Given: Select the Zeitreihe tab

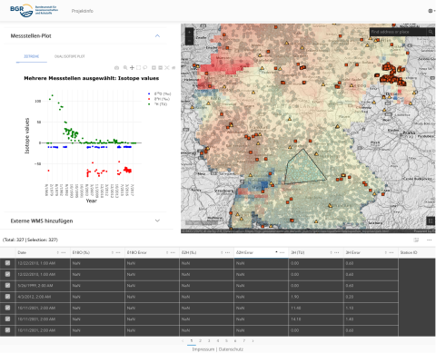Looking at the screenshot, I should tap(32, 56).
